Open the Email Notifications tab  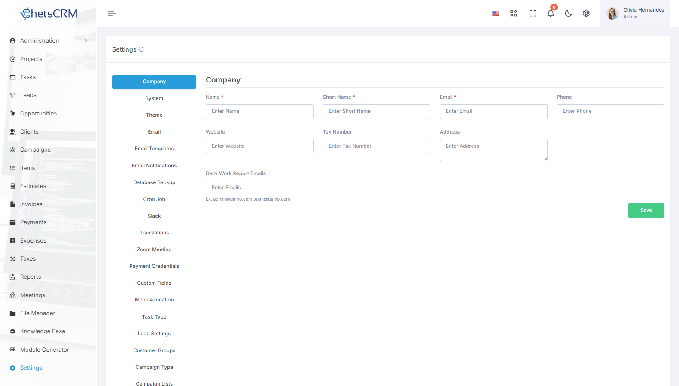154,166
